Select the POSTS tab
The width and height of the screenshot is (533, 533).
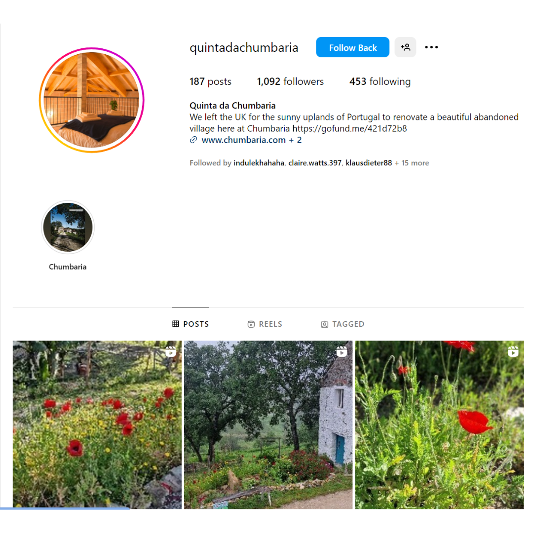pos(190,324)
